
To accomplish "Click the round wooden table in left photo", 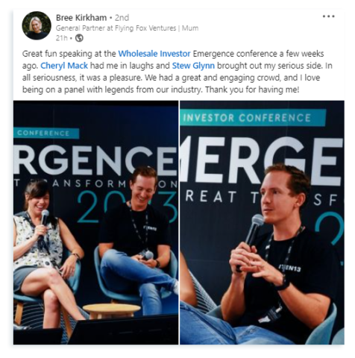I will pyautogui.click(x=112, y=310).
